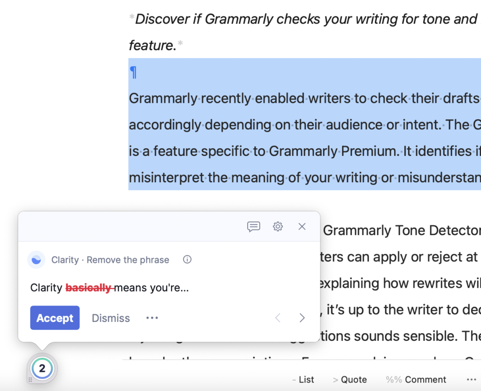Screen dimensions: 481x391
Task: Show info about the Clarity suggestion
Action: [187, 260]
